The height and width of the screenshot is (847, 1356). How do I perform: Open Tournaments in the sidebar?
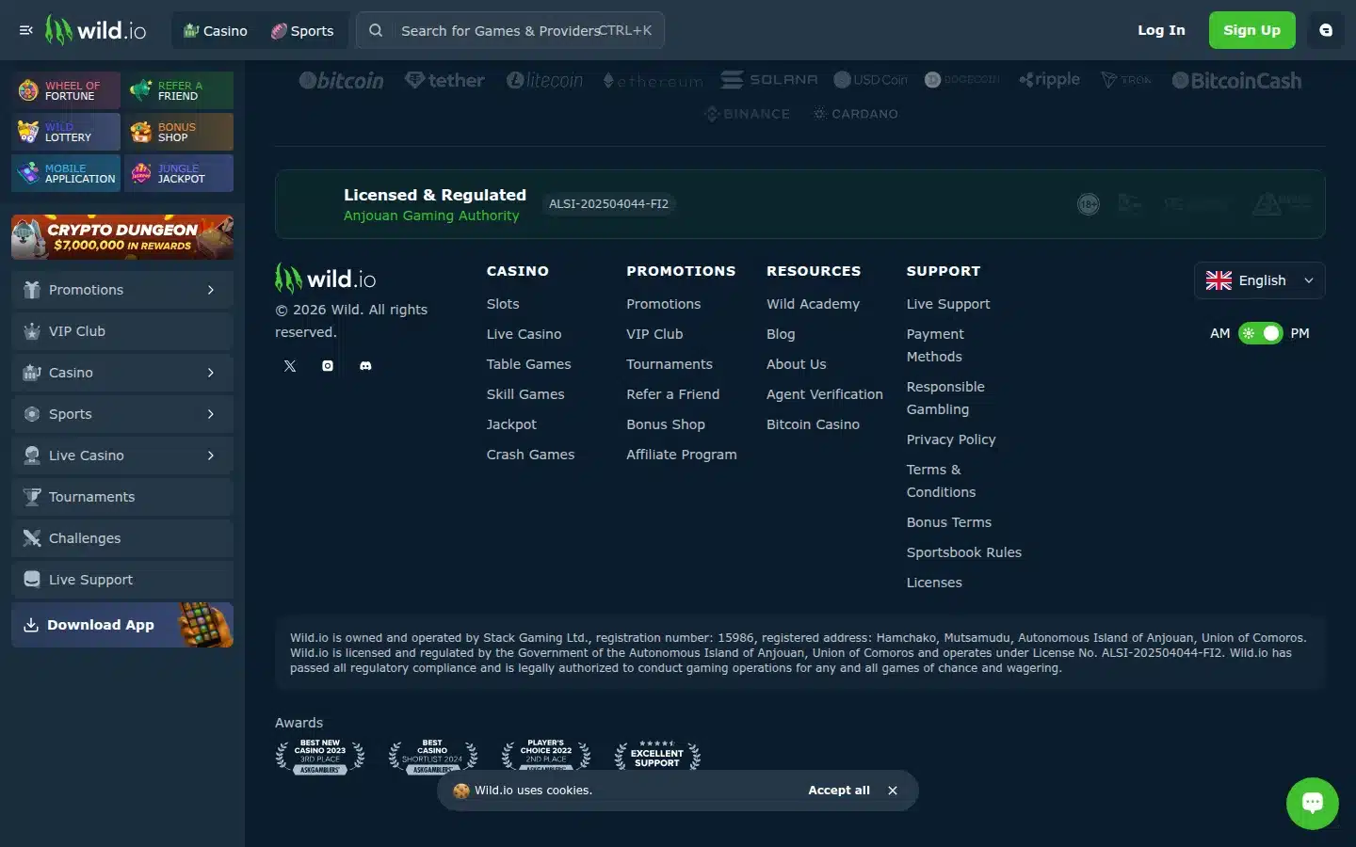click(x=122, y=497)
